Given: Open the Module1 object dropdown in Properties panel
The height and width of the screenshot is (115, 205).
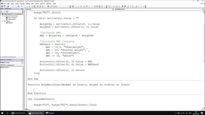Looking at the screenshot, I should coord(22,63).
